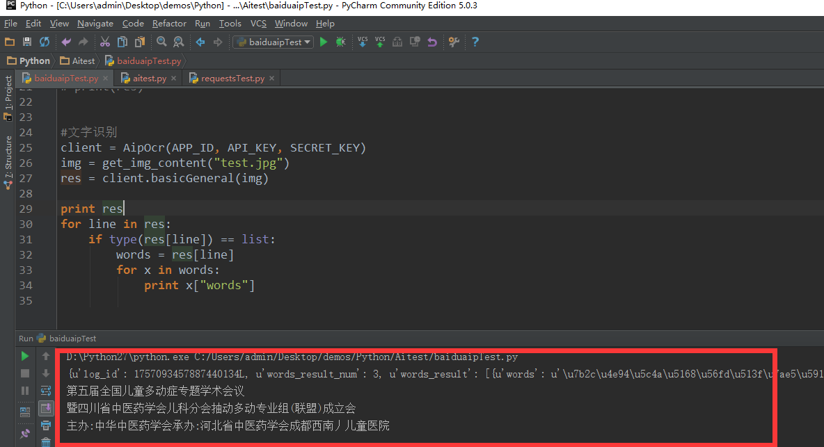This screenshot has height=447, width=824.
Task: Click the Save All floppy disk icon
Action: coord(27,42)
